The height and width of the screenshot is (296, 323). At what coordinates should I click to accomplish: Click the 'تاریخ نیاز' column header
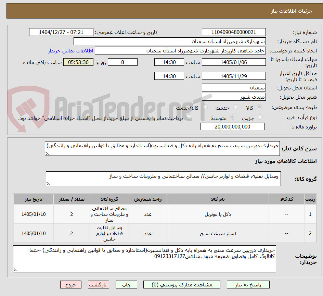pyautogui.click(x=34, y=199)
